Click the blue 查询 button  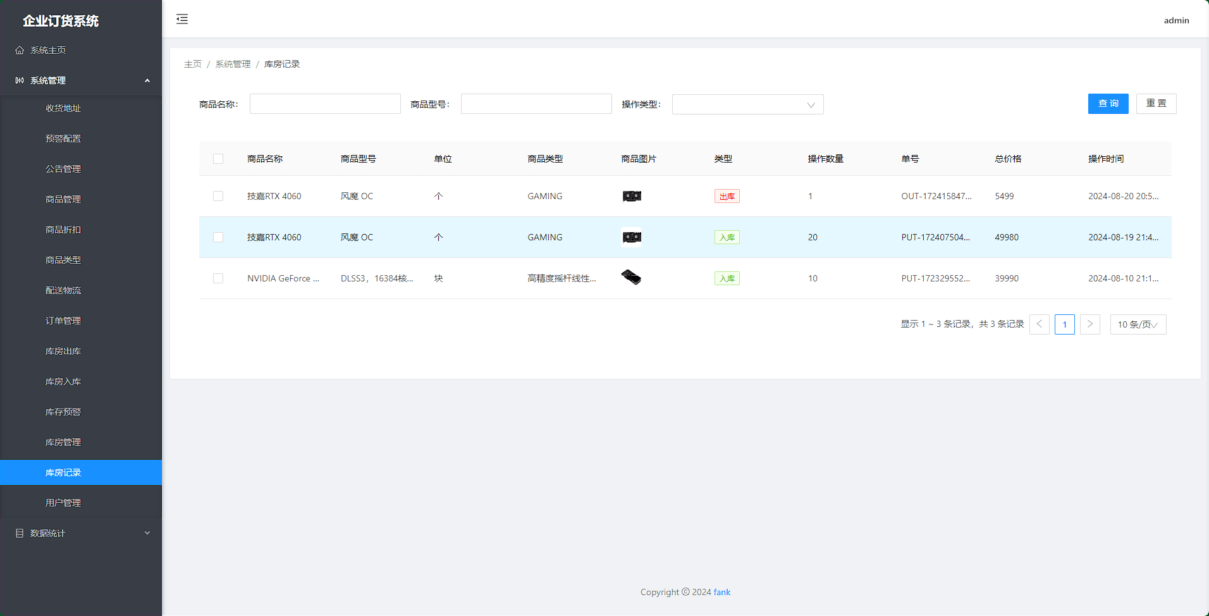(x=1108, y=104)
